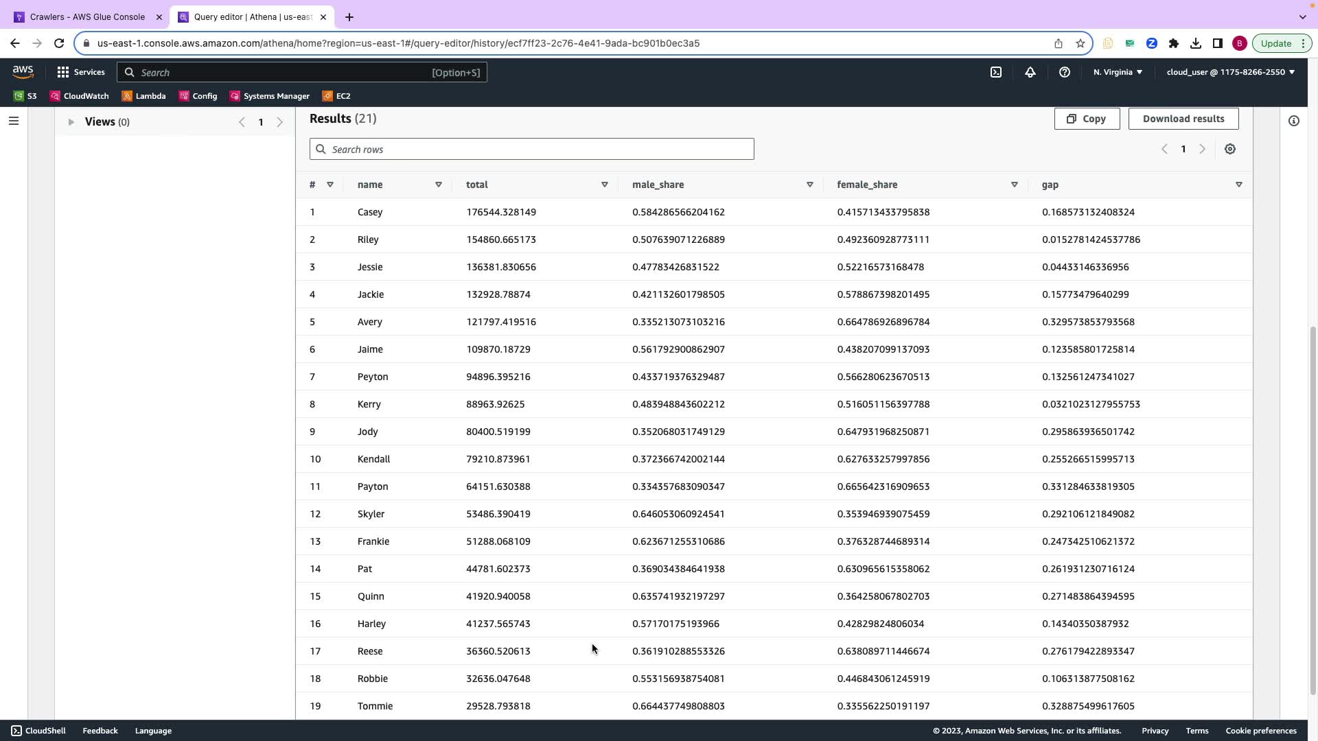
Task: Click the Search rows input field
Action: pos(532,150)
